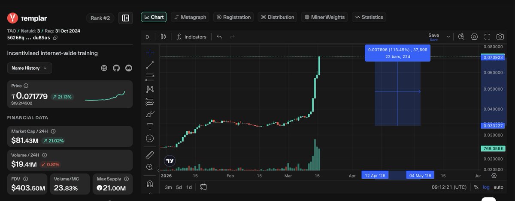The width and height of the screenshot is (515, 201).
Task: Open the GitHub repository icon
Action: [116, 68]
